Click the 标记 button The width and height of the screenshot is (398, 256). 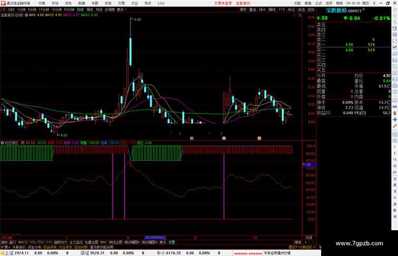click(x=291, y=9)
